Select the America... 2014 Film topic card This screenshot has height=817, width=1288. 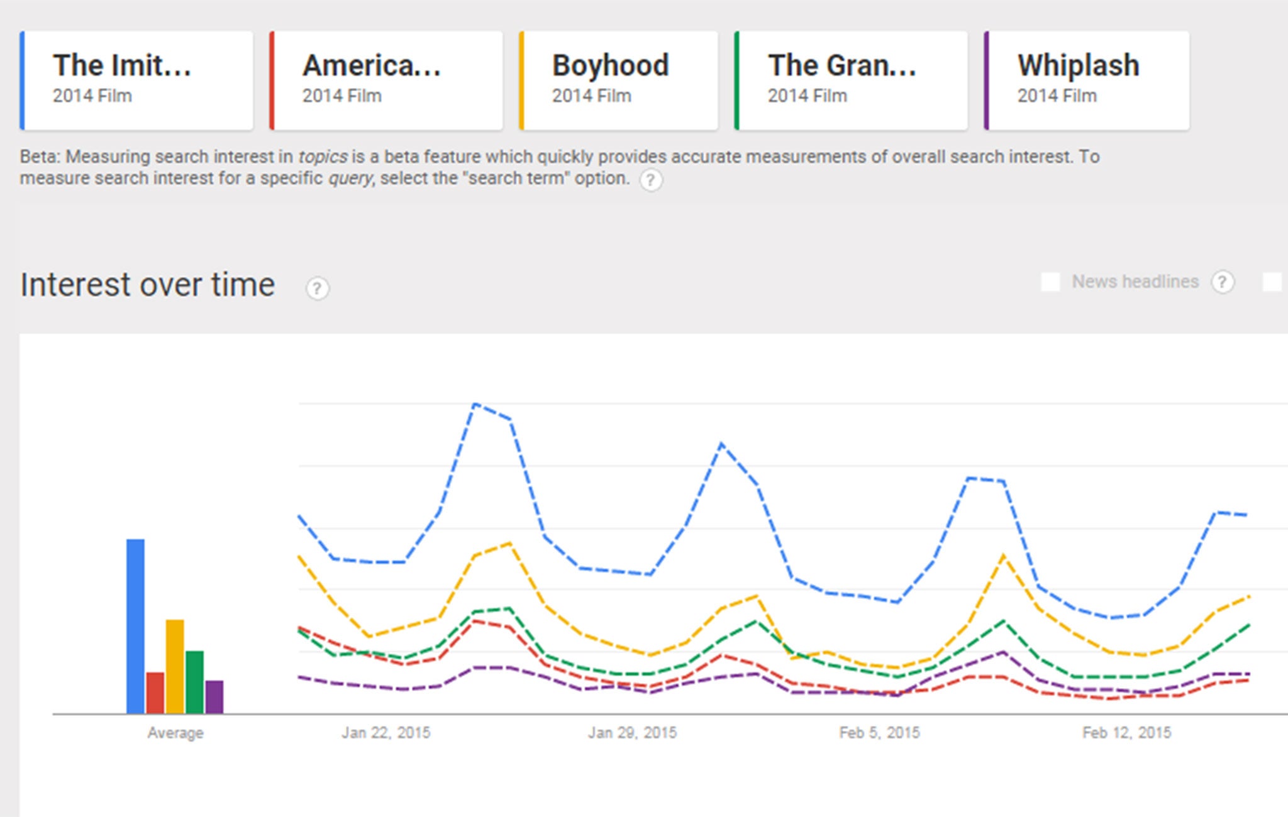[386, 80]
